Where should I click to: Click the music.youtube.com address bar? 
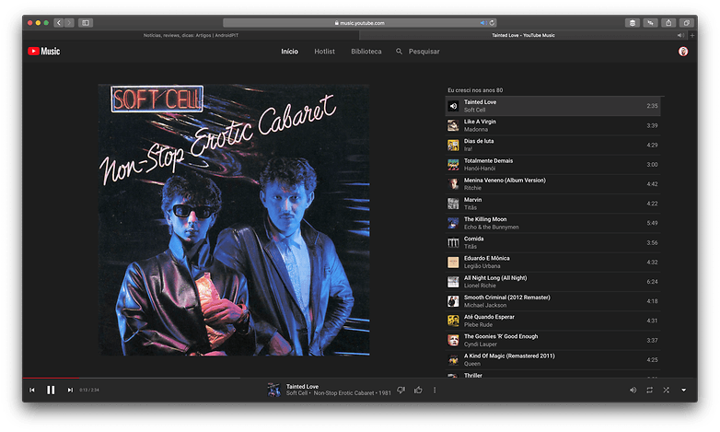[360, 22]
